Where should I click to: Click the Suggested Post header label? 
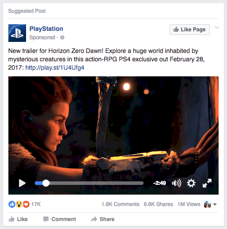coord(27,11)
